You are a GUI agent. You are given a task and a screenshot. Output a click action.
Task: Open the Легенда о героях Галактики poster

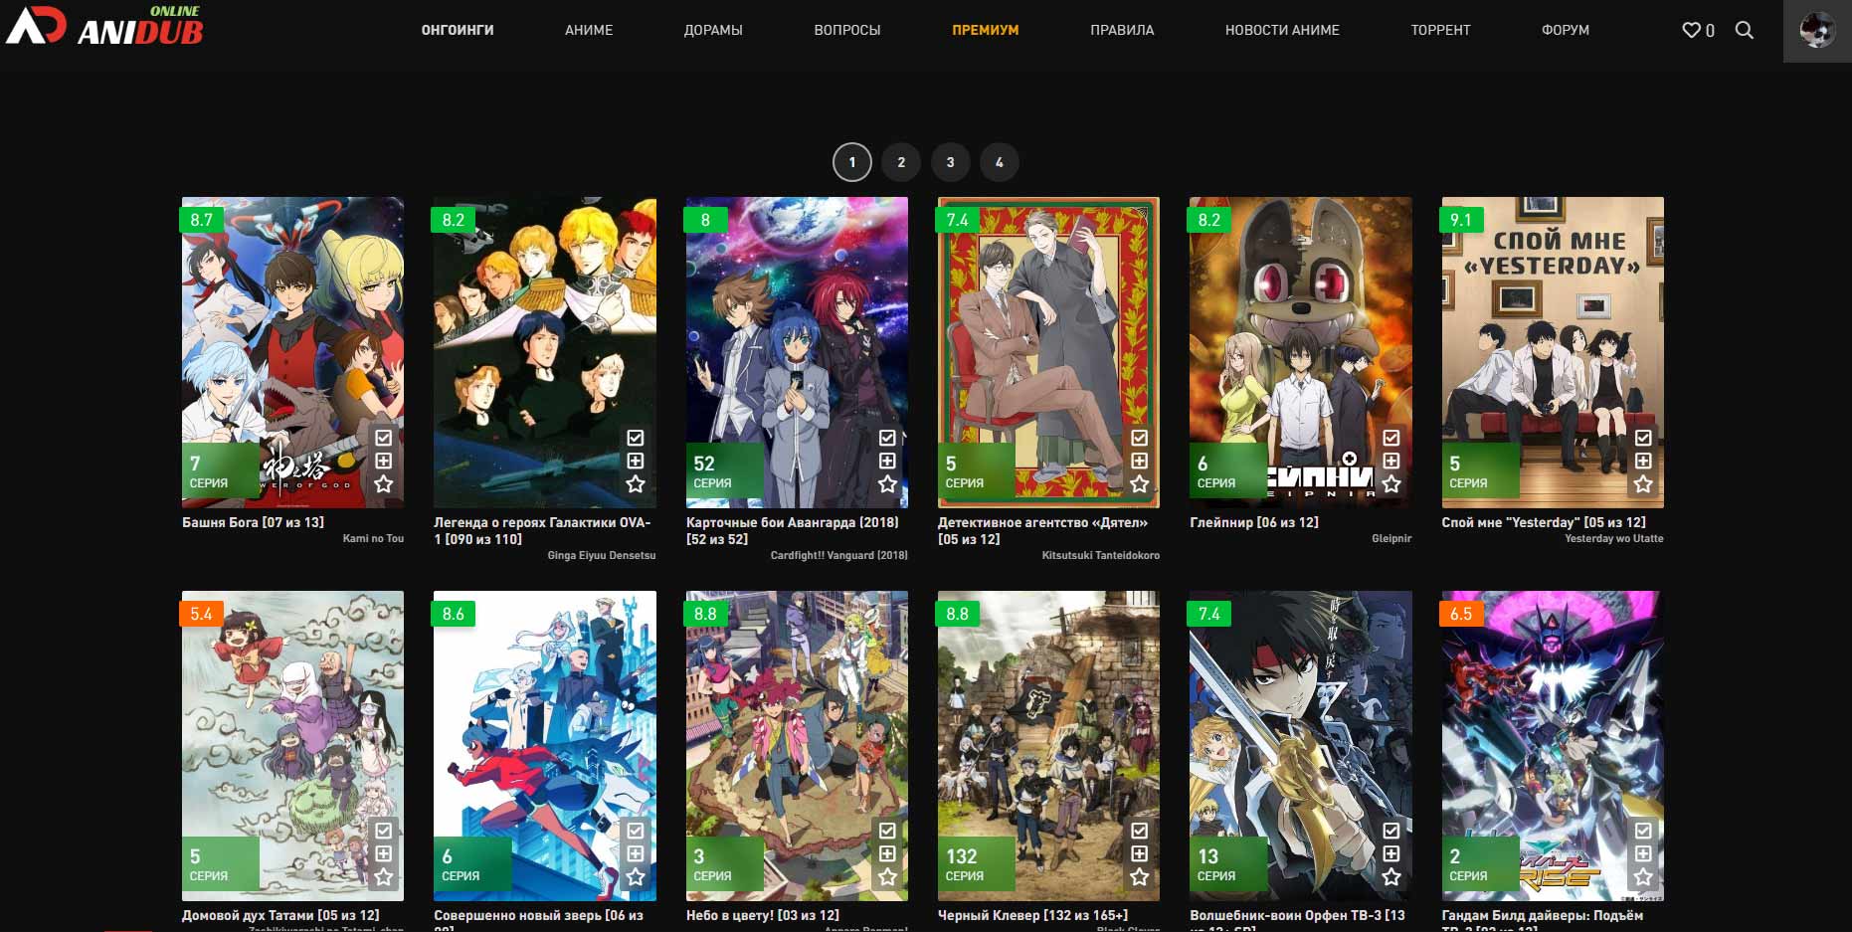pyautogui.click(x=545, y=352)
